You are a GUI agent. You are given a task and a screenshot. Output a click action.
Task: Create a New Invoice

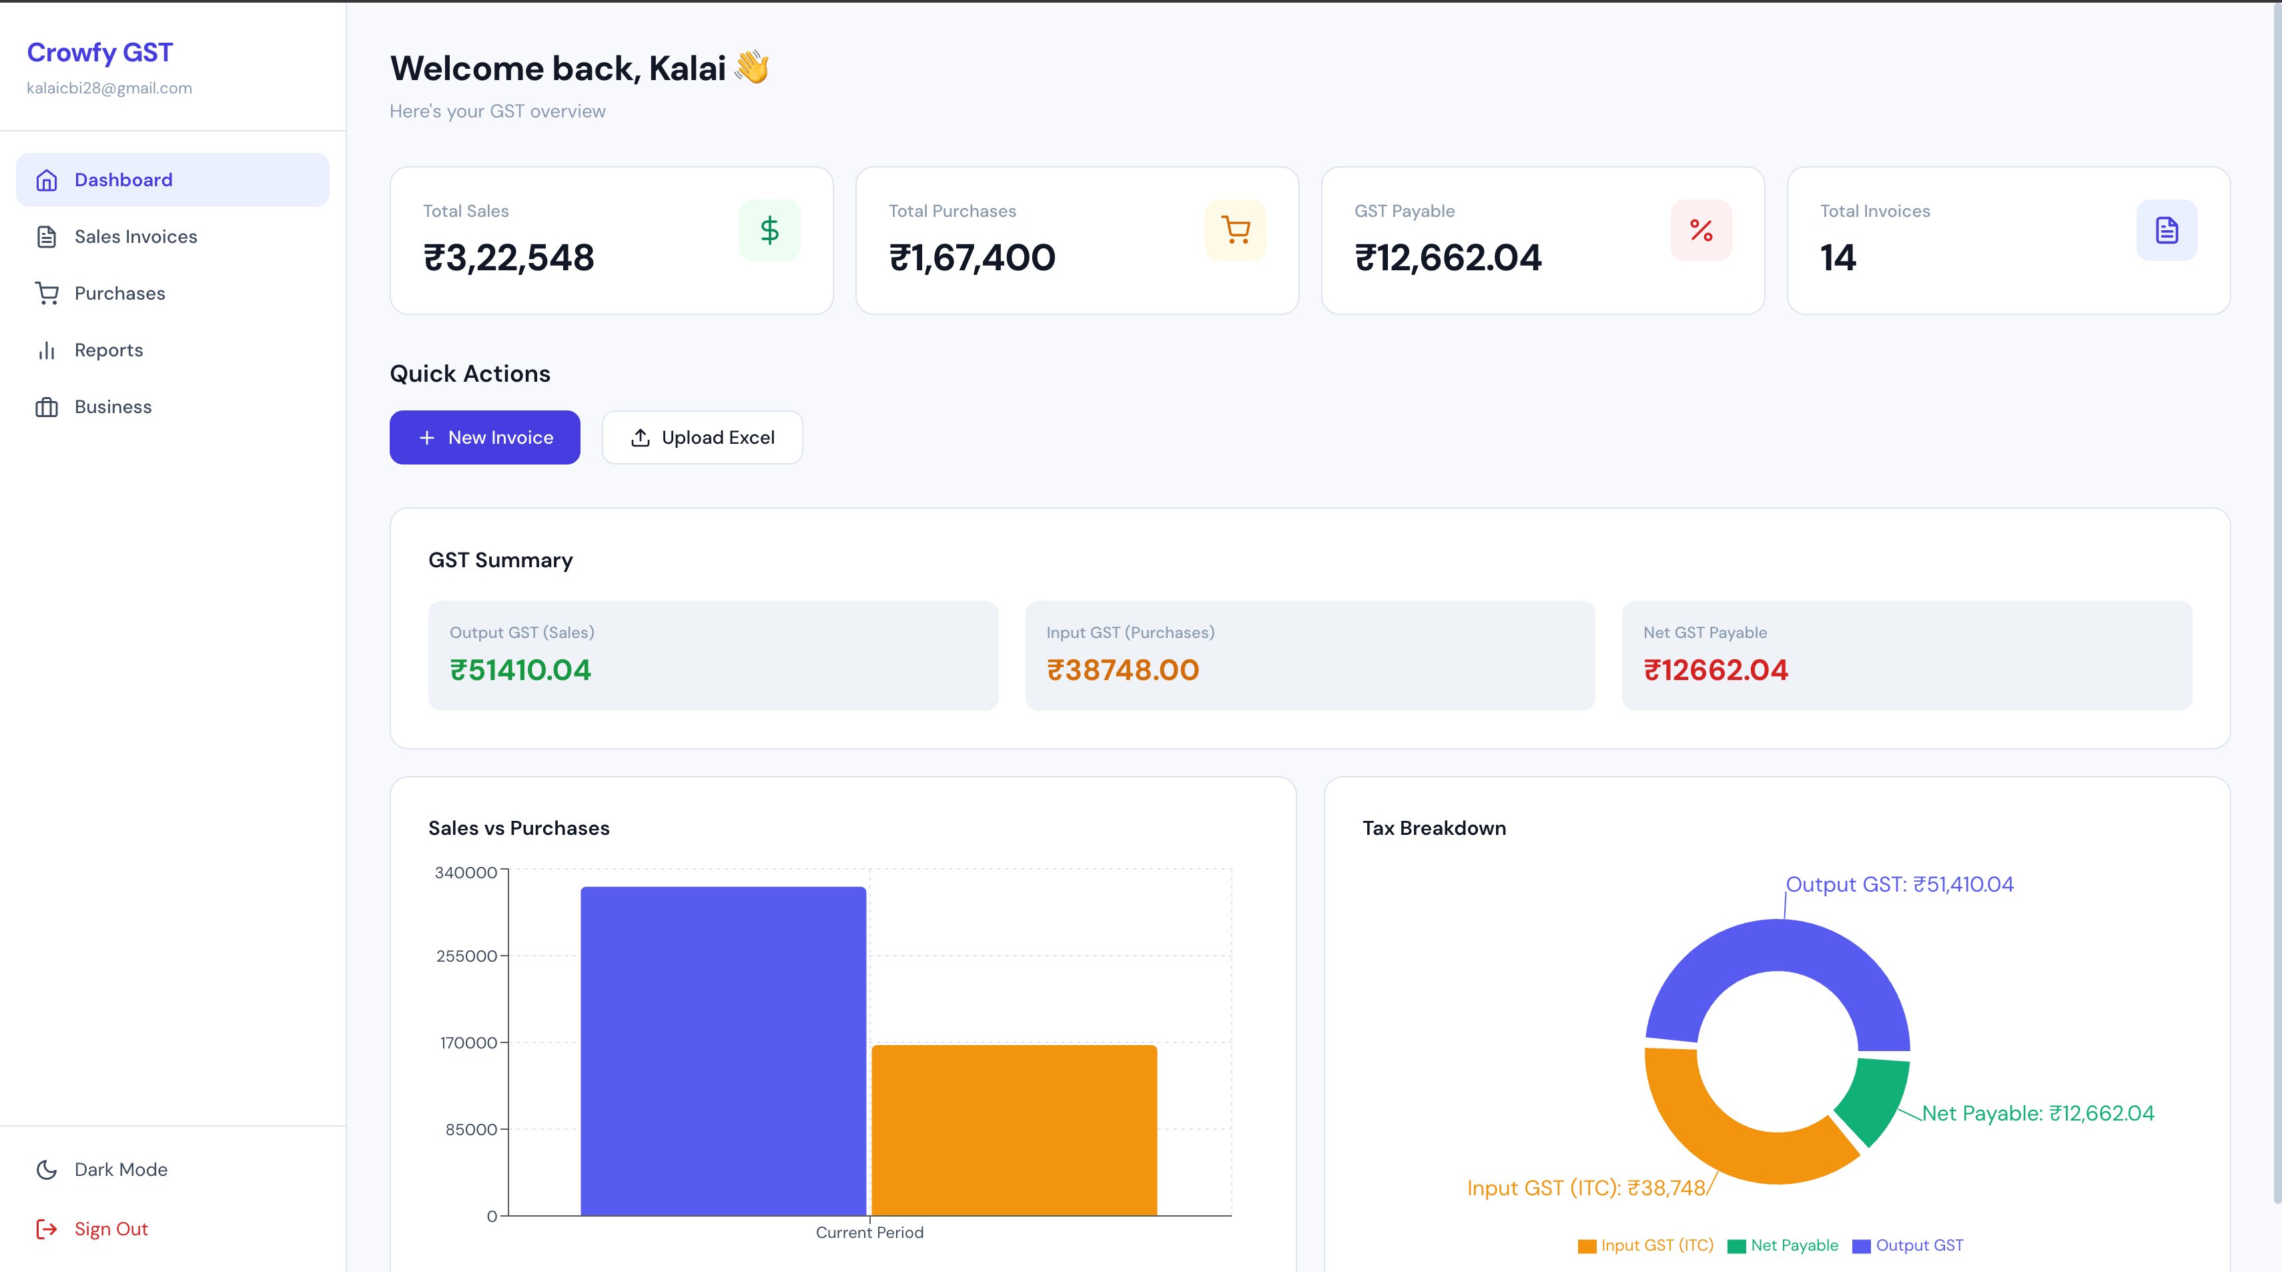coord(484,438)
